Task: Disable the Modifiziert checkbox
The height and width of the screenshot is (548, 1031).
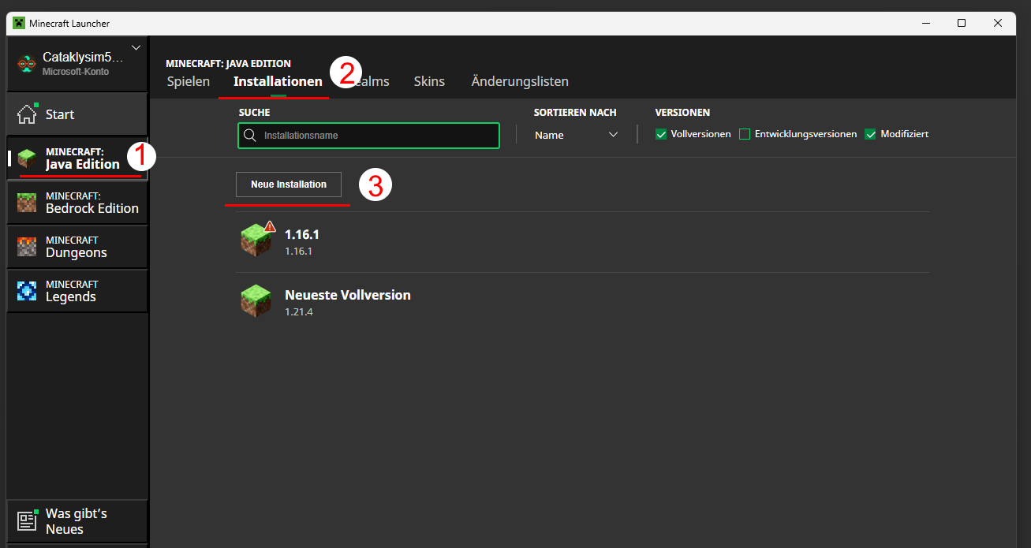Action: [871, 135]
